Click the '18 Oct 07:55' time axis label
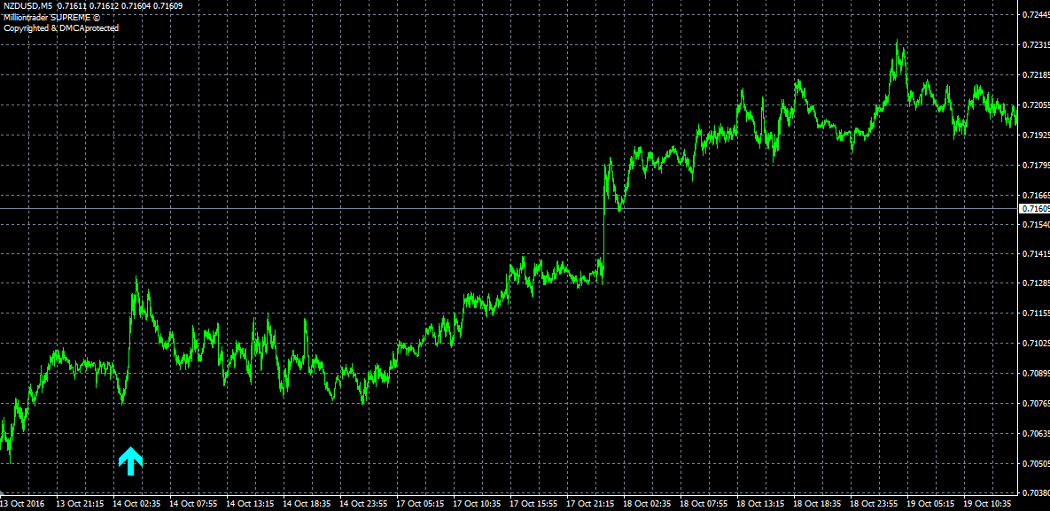1050x511 pixels. pos(705,503)
